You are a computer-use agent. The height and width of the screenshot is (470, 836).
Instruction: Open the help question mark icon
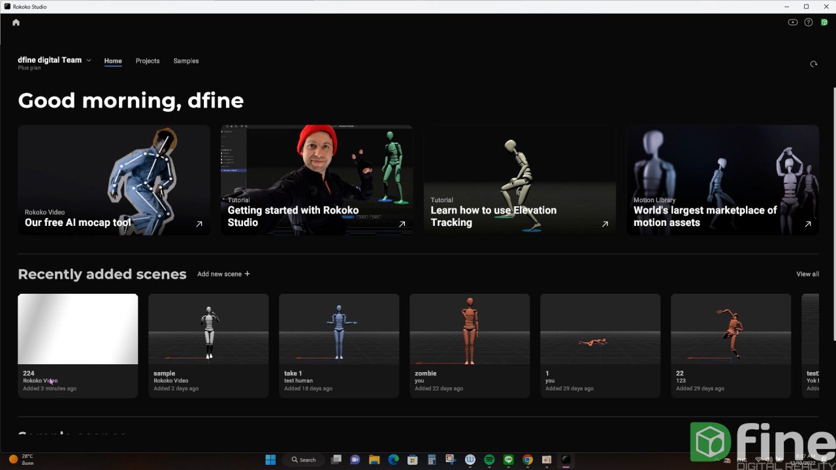(x=809, y=22)
